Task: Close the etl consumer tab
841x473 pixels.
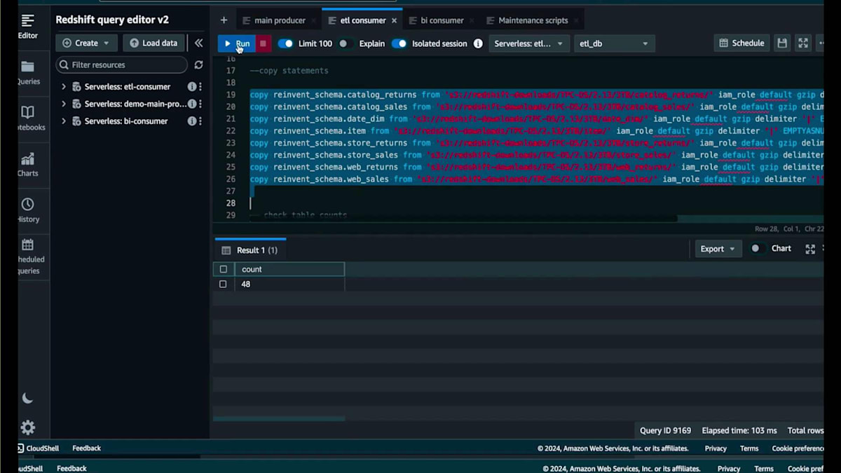Action: pyautogui.click(x=395, y=21)
